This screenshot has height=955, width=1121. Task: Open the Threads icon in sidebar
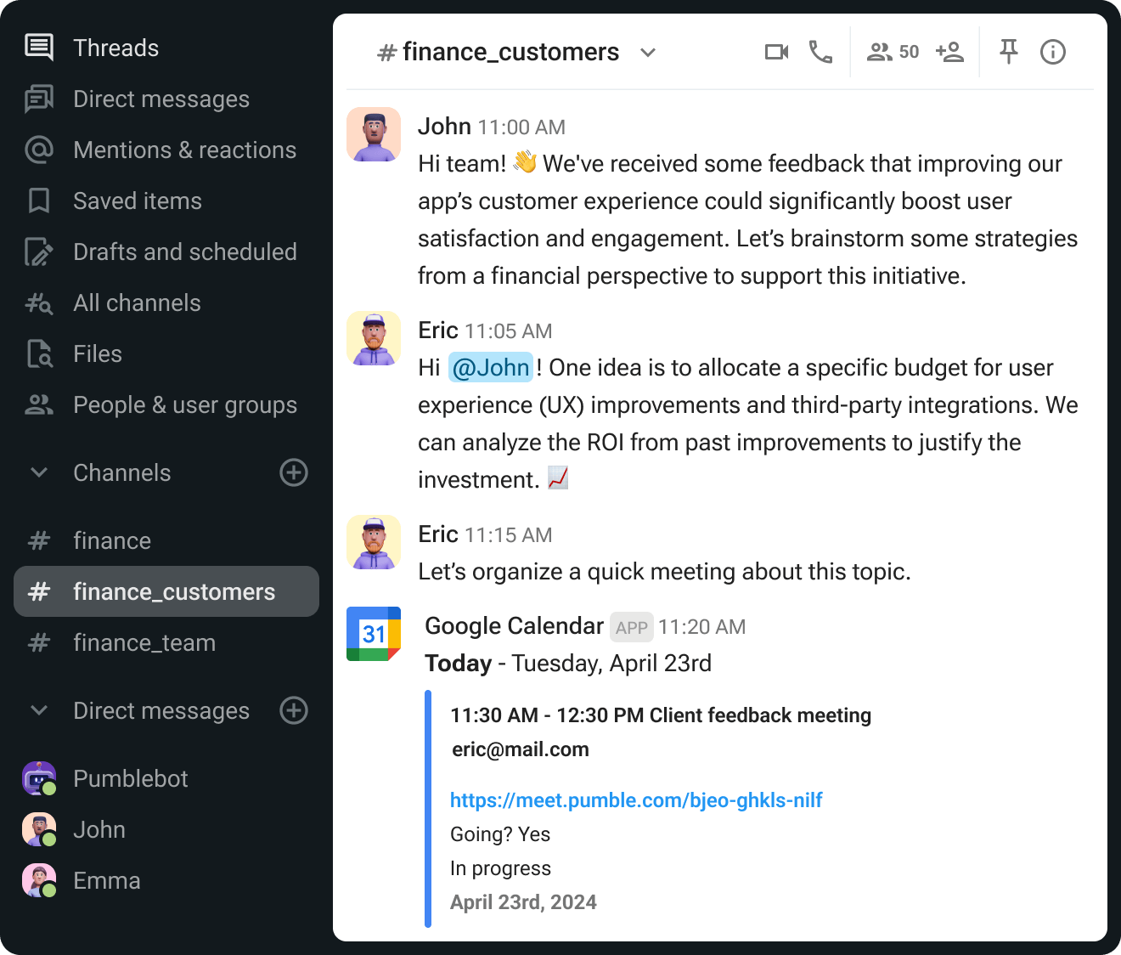coord(39,48)
